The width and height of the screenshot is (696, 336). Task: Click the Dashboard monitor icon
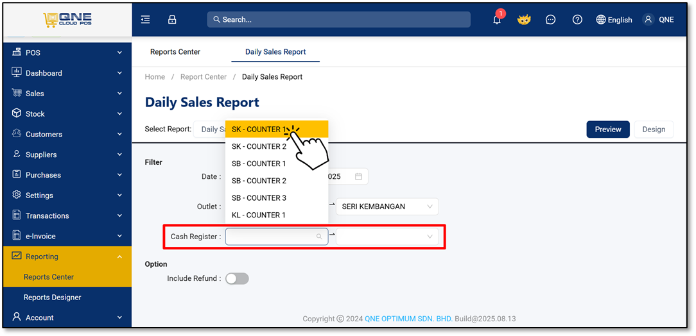(x=17, y=72)
